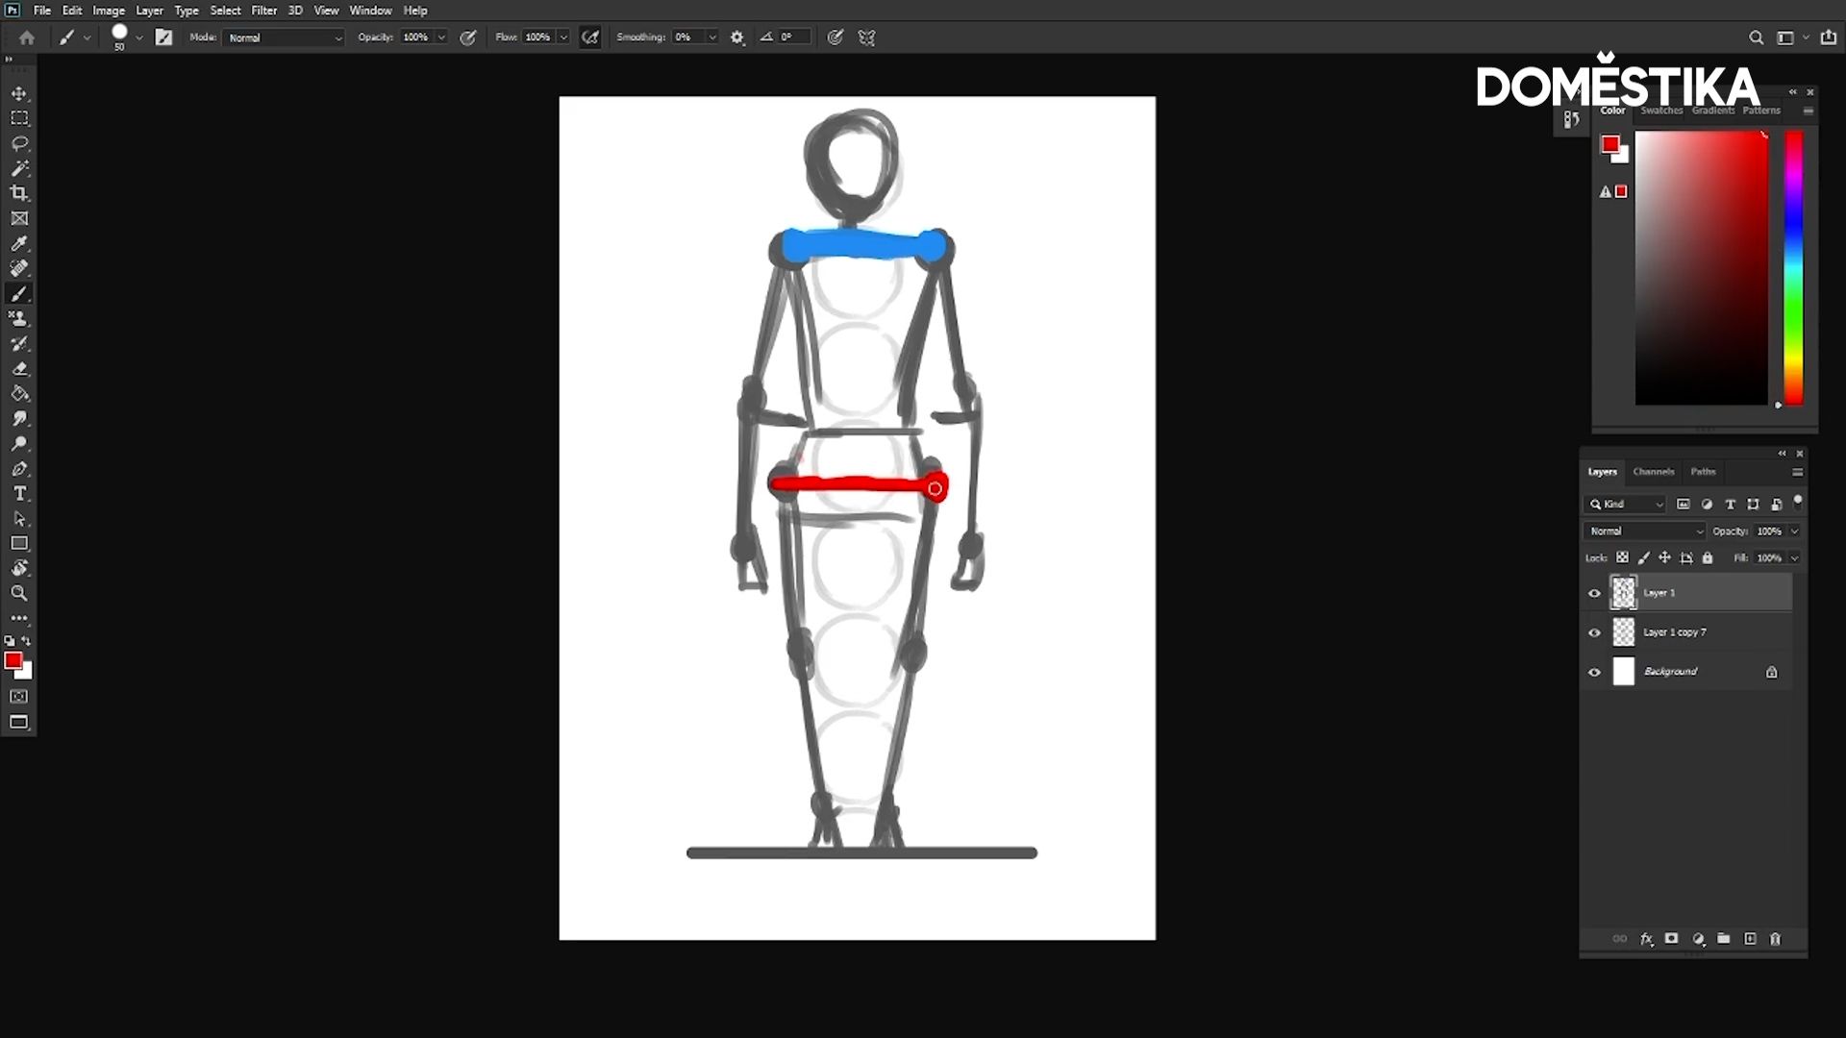1846x1038 pixels.
Task: Select the Horizontal Type tool
Action: 19,493
